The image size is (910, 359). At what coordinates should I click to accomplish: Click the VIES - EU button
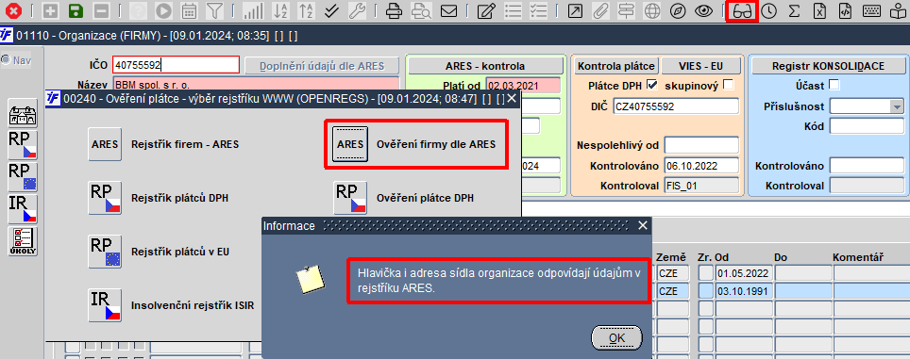[701, 65]
